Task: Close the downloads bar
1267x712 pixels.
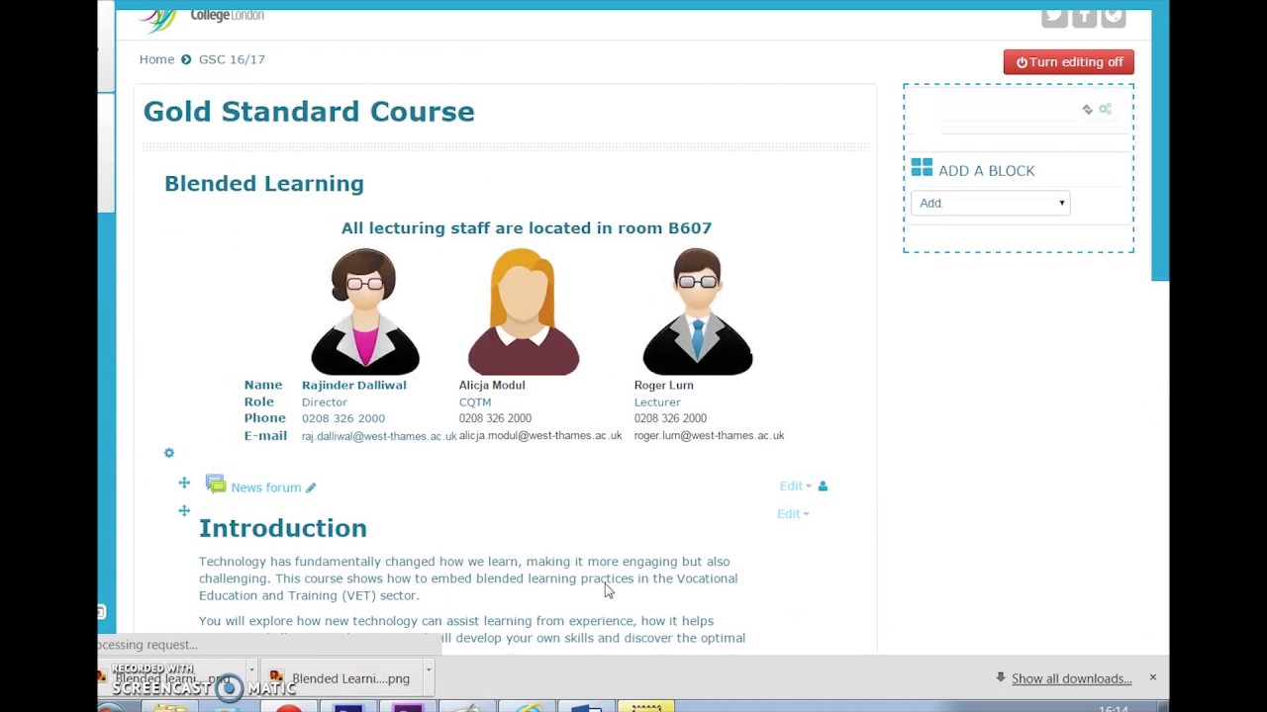Action: tap(1152, 677)
